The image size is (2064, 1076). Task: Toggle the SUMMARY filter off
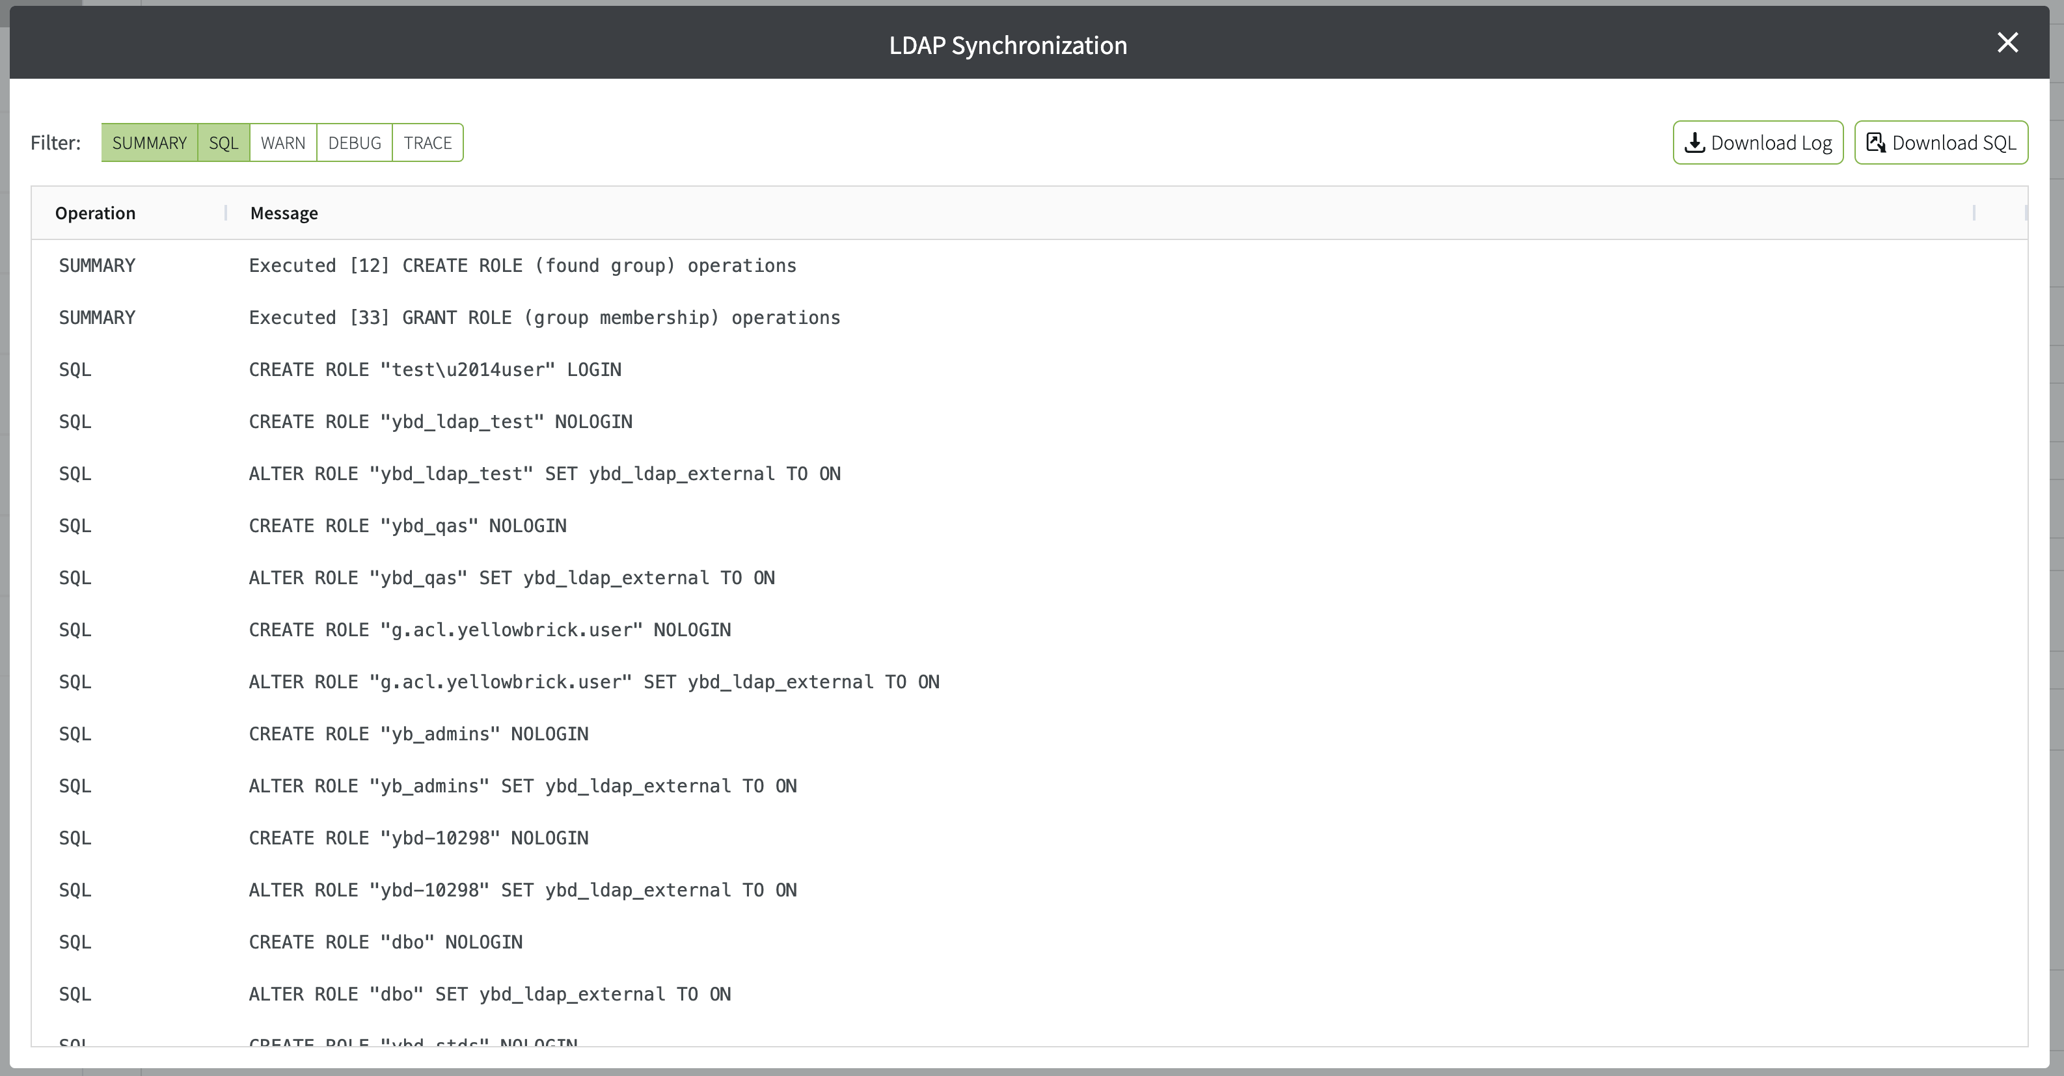click(149, 142)
